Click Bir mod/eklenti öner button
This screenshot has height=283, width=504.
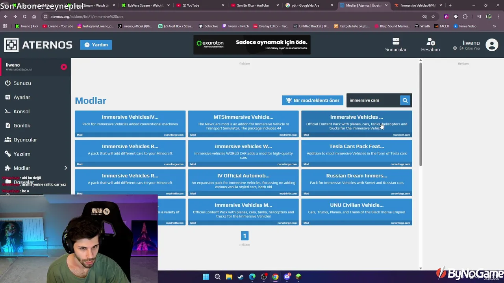[x=313, y=100]
